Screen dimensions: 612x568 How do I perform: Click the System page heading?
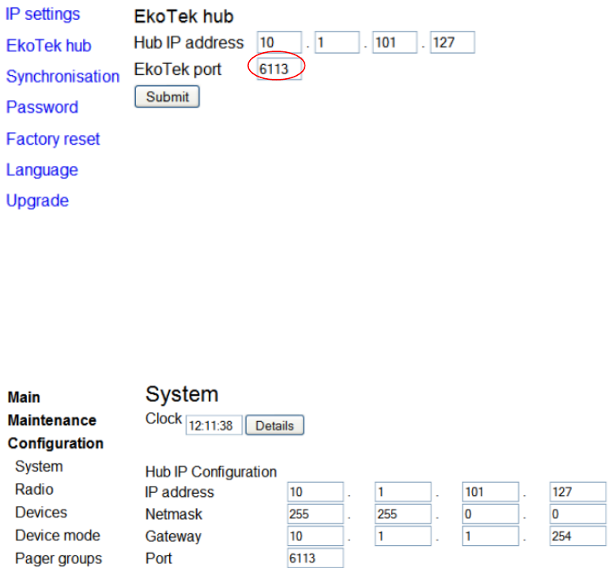(x=182, y=394)
